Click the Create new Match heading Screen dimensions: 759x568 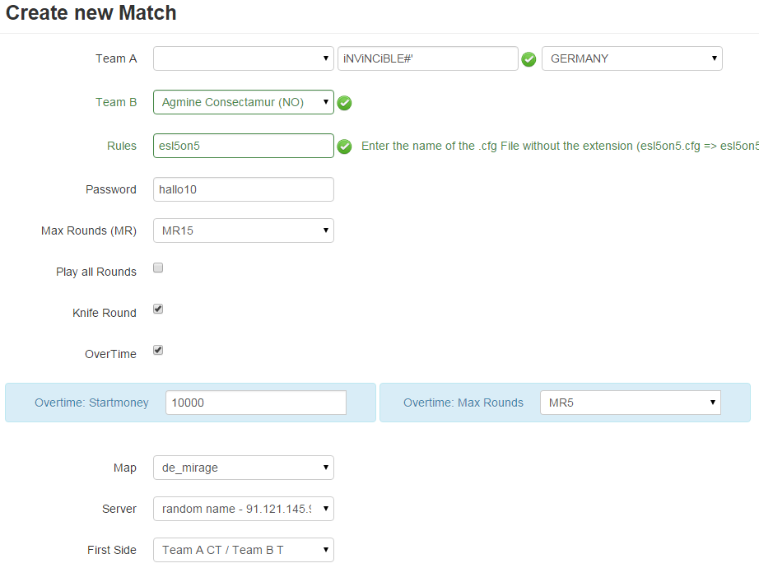tap(91, 13)
